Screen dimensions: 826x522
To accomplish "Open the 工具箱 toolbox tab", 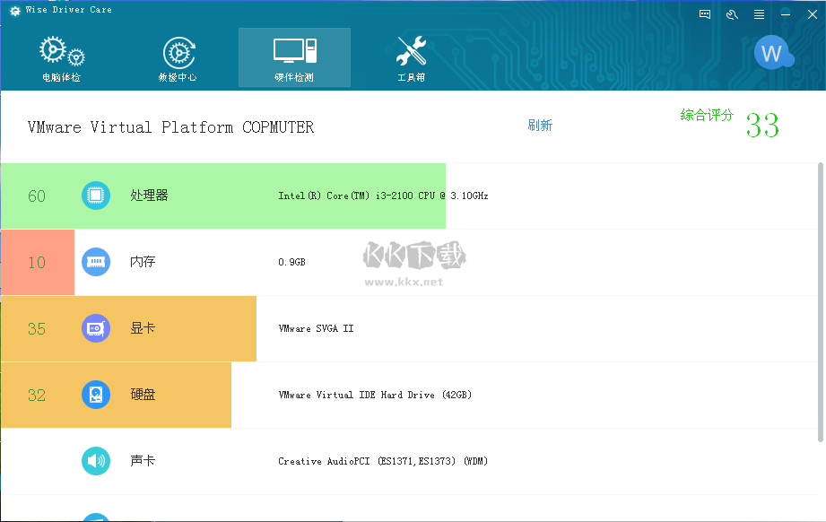I will [410, 56].
